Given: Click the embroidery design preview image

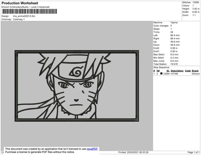Looking at the screenshot, I should [77, 86].
